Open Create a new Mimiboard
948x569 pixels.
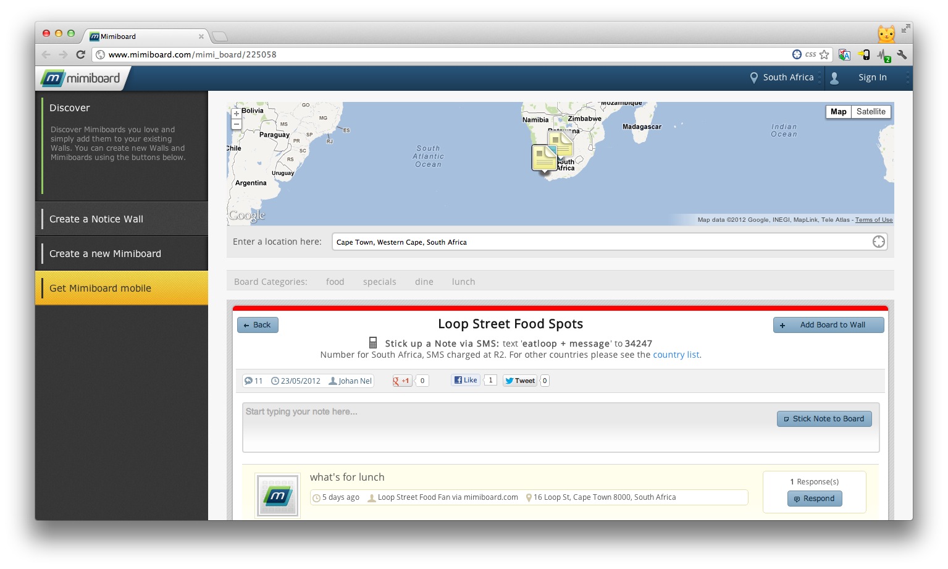point(122,254)
